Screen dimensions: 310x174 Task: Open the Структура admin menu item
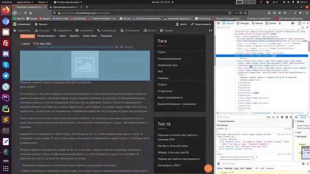[42, 30]
